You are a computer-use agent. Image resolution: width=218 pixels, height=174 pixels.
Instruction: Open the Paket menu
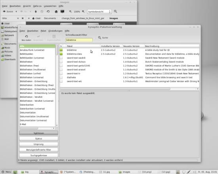coord(43,31)
